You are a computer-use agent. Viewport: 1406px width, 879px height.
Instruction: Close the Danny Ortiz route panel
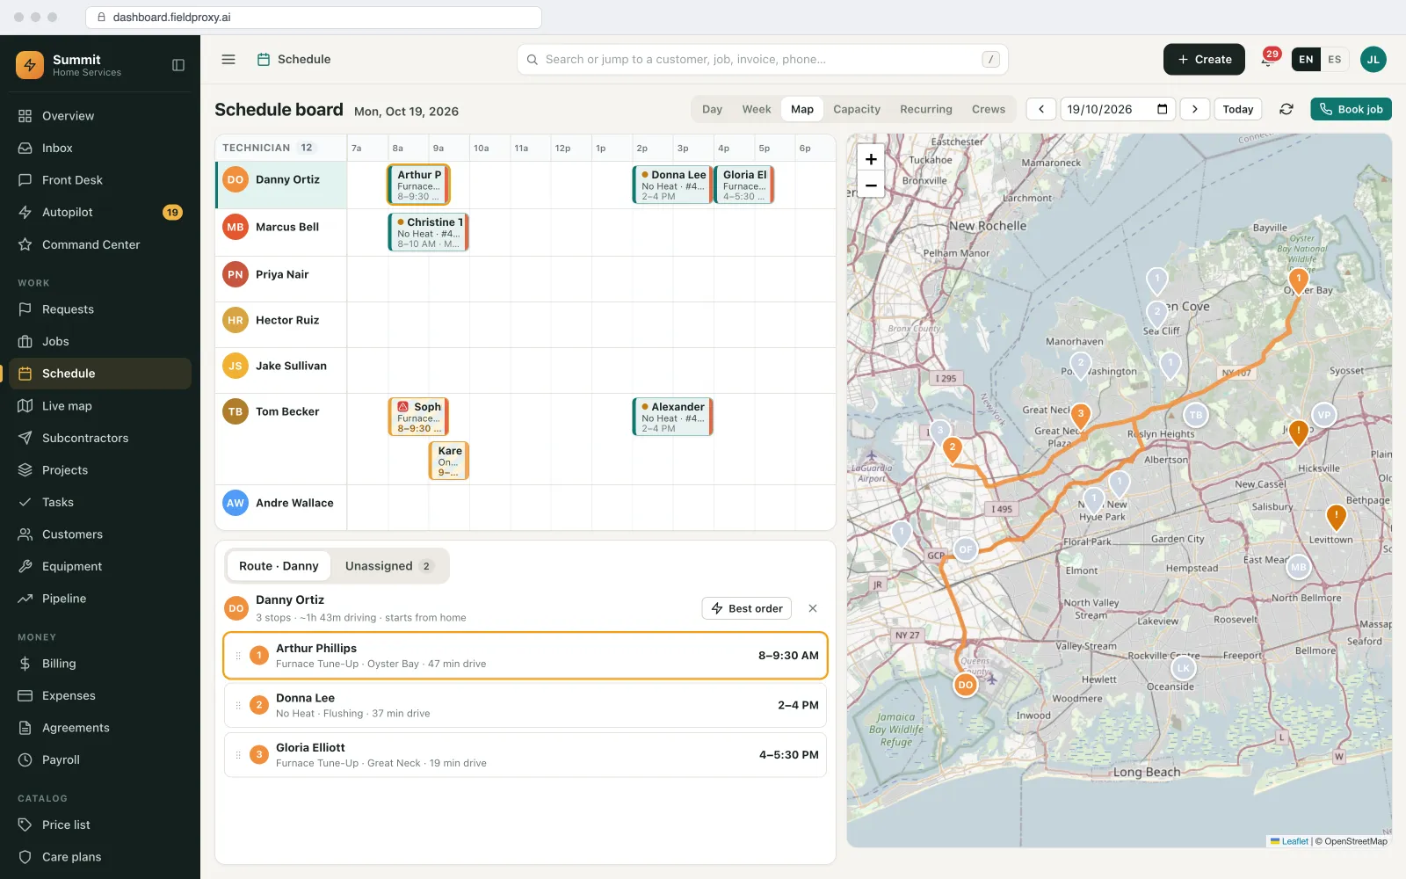[x=813, y=608]
